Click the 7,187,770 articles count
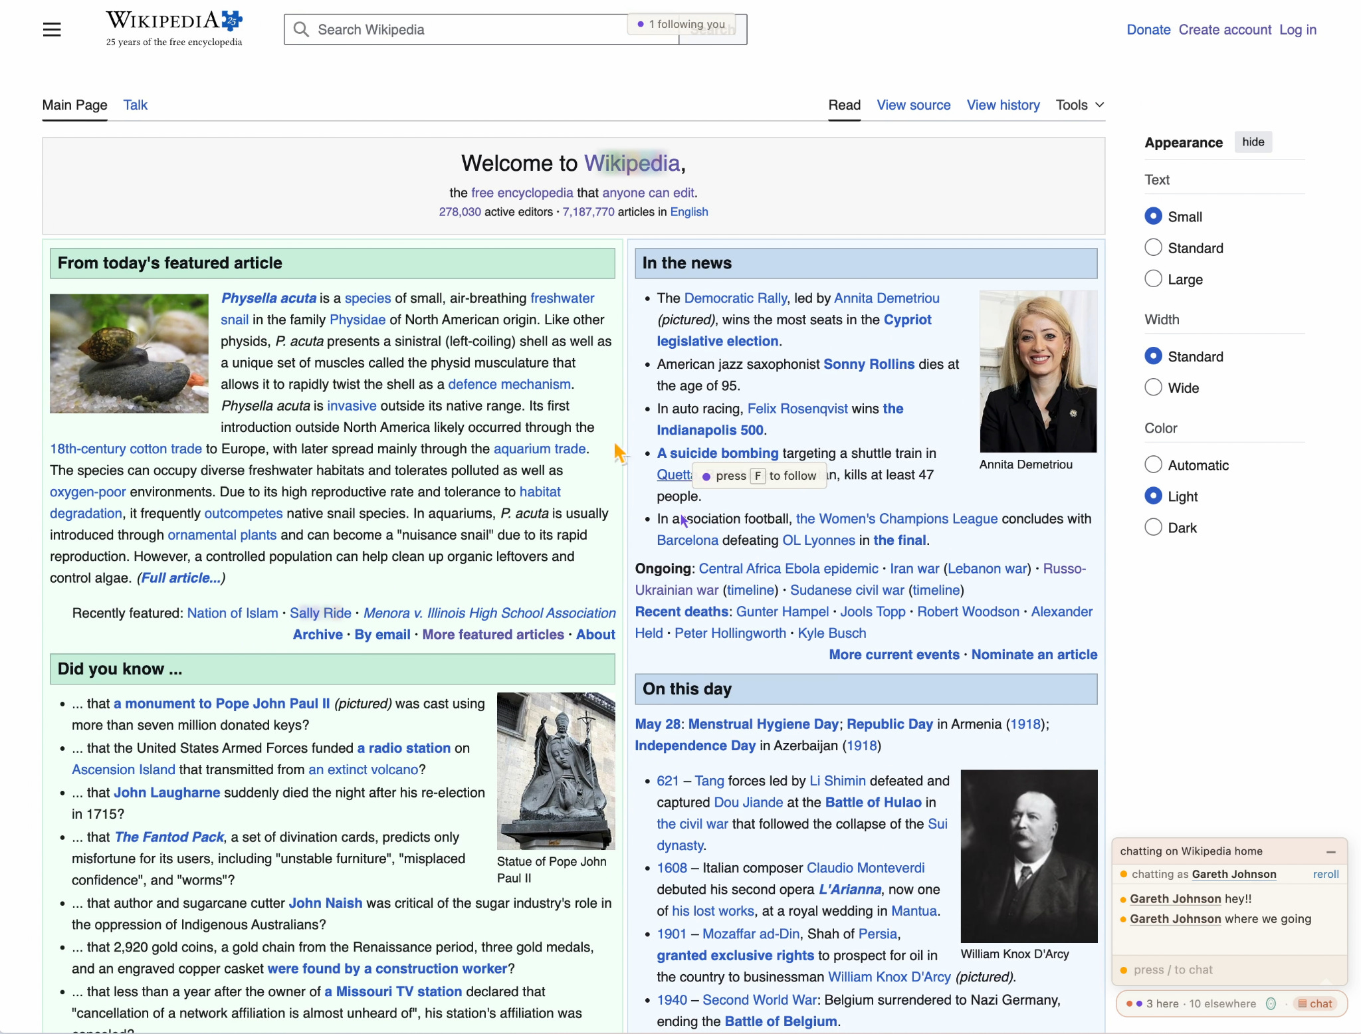1361x1034 pixels. tap(588, 211)
